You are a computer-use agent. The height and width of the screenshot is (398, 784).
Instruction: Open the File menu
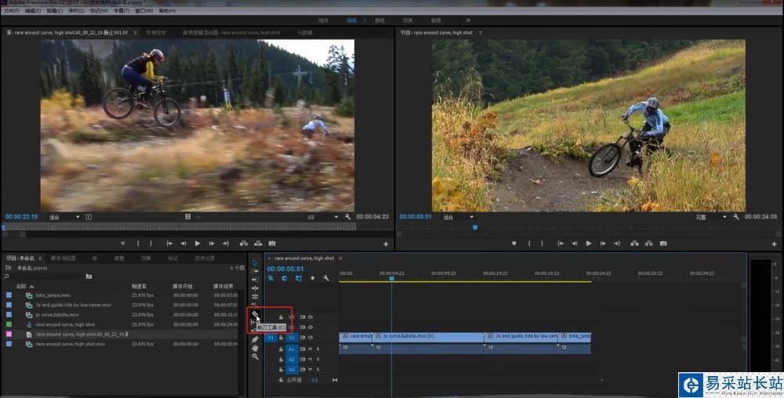tap(11, 10)
